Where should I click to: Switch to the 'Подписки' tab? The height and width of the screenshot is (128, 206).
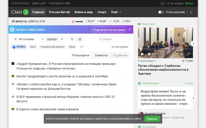[x=120, y=55]
